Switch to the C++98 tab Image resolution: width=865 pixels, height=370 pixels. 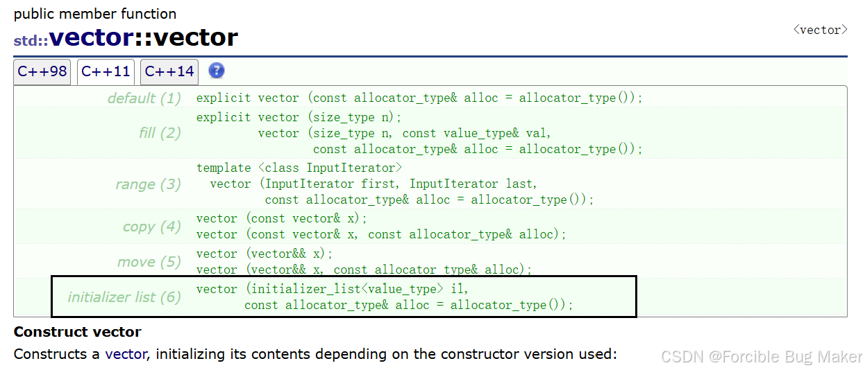[42, 71]
